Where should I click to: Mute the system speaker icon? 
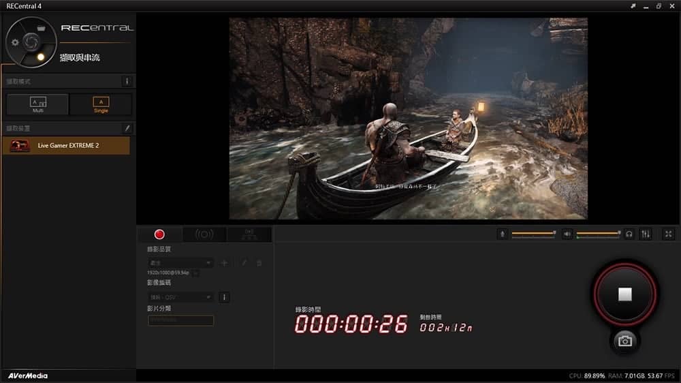click(567, 234)
